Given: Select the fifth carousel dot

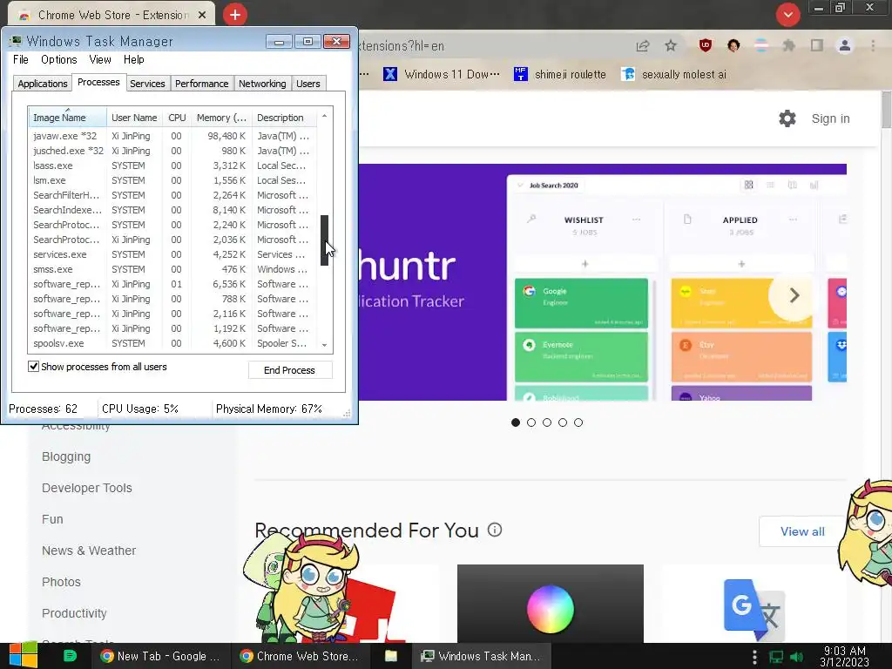Looking at the screenshot, I should pos(578,422).
